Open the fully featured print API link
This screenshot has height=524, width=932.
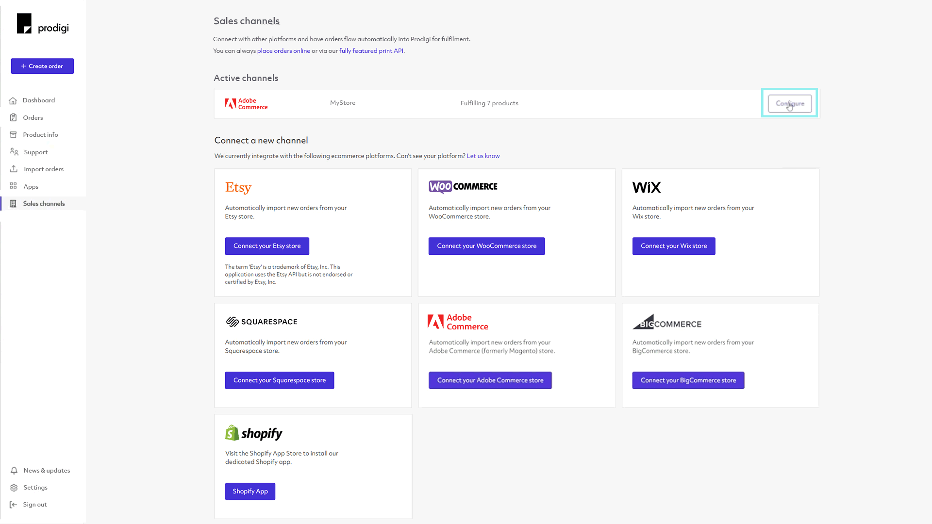tap(370, 50)
